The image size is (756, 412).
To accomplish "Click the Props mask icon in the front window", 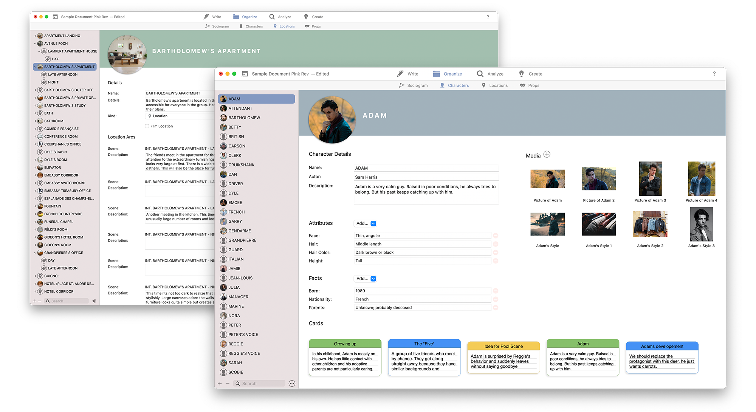I will click(x=523, y=85).
